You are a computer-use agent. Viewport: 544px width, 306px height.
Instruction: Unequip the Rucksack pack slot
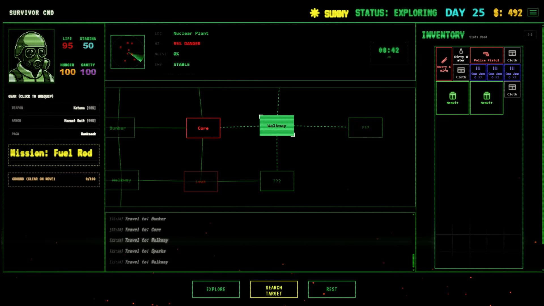pos(54,134)
